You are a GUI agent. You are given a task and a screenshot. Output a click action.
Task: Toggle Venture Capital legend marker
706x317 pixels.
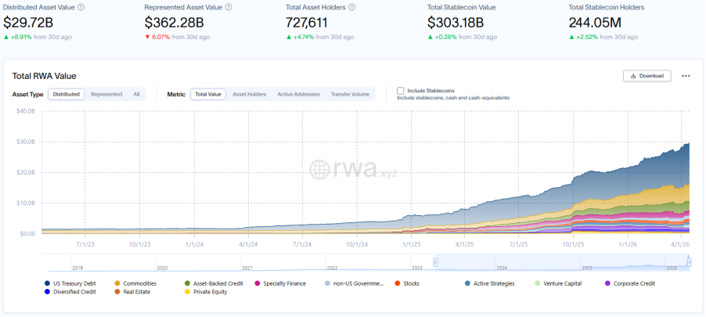click(536, 283)
